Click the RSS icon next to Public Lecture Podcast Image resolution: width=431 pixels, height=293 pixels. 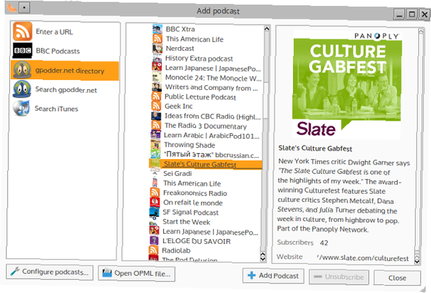156,97
